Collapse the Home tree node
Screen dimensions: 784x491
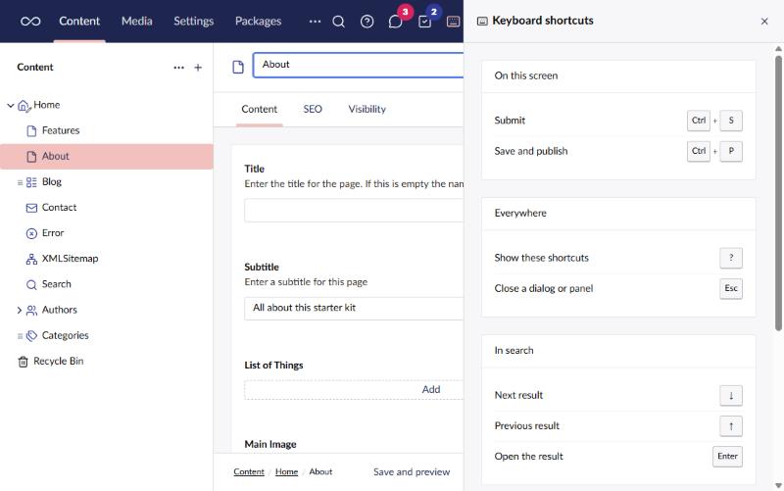11,105
